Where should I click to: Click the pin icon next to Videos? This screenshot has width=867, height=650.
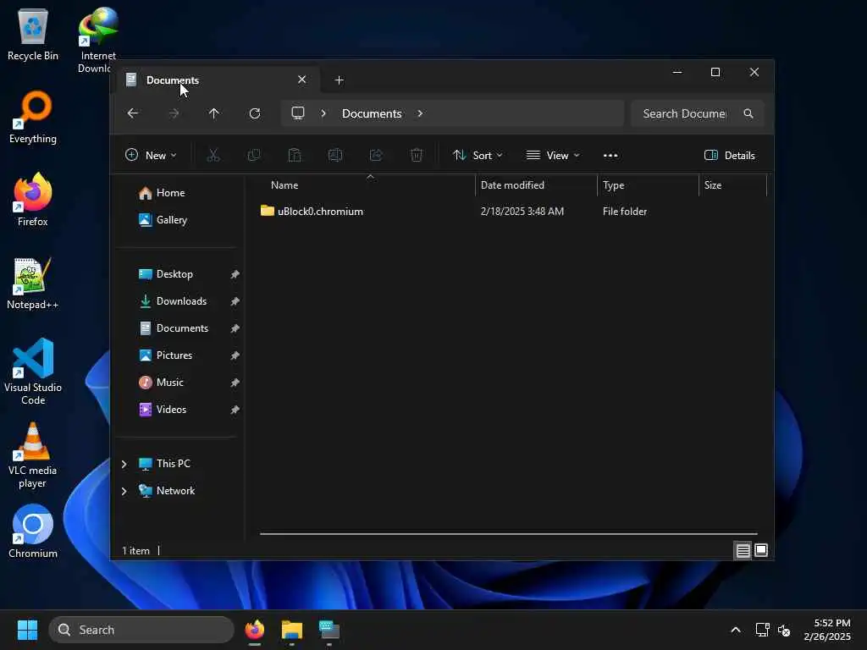pos(235,410)
